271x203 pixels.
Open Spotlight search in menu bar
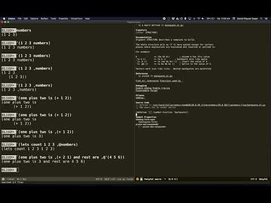[261, 19]
